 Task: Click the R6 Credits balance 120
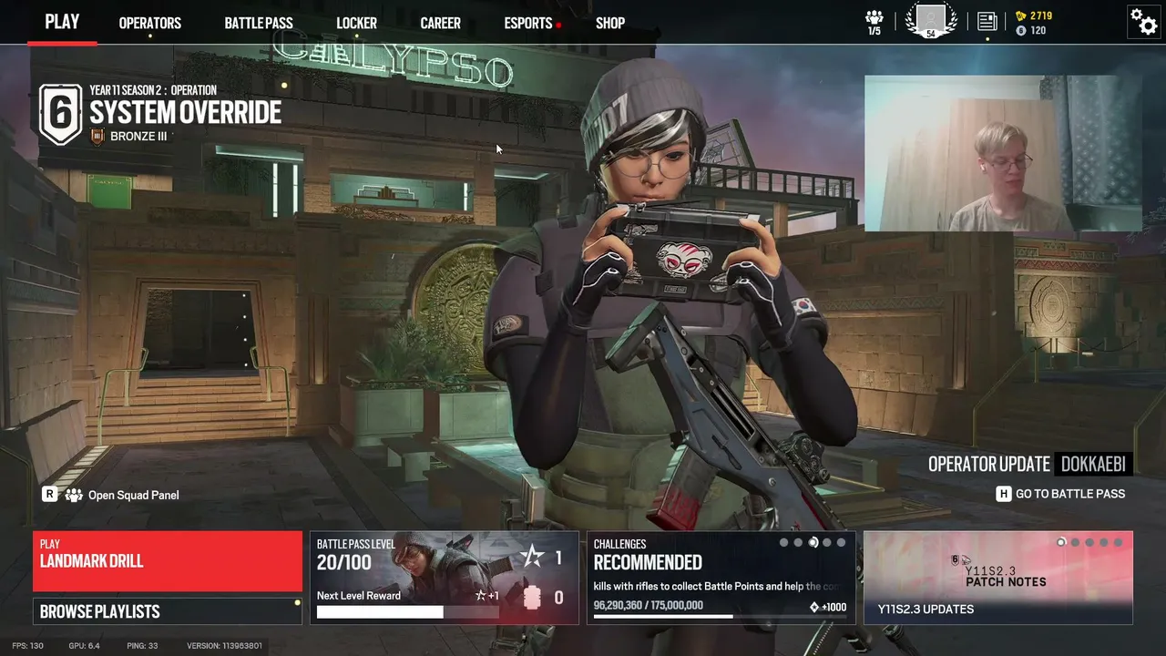[x=1038, y=31]
